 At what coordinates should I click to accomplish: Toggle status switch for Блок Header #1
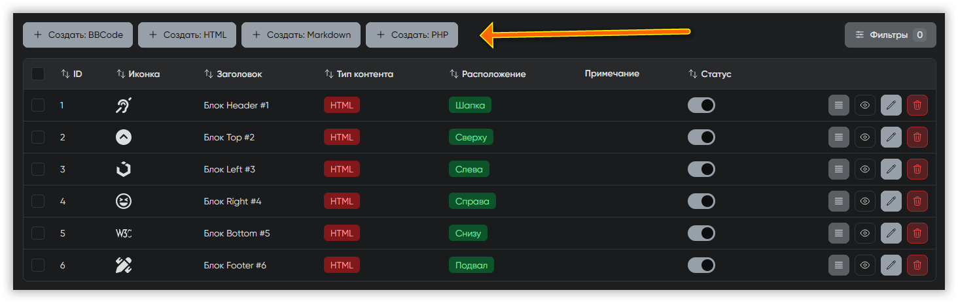pos(701,105)
